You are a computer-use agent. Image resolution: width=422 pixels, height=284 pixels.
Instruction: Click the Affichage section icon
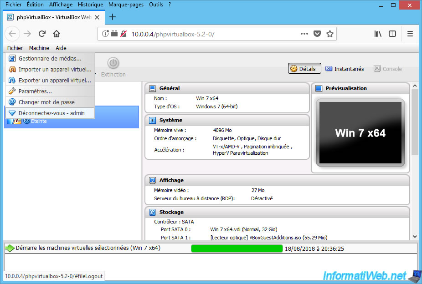[152, 180]
